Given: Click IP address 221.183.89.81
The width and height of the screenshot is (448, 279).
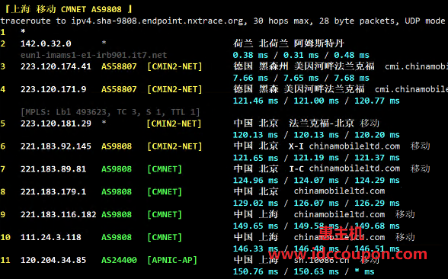Looking at the screenshot, I should (53, 169).
